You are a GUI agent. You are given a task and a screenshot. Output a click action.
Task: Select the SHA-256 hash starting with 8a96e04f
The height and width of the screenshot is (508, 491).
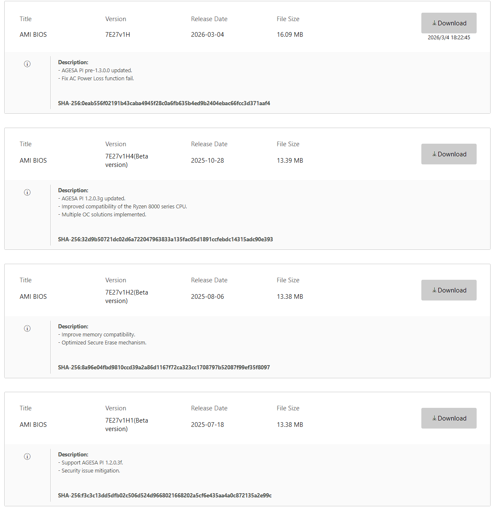pos(164,367)
